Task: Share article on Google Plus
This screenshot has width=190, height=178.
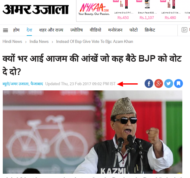Action: coord(159,84)
